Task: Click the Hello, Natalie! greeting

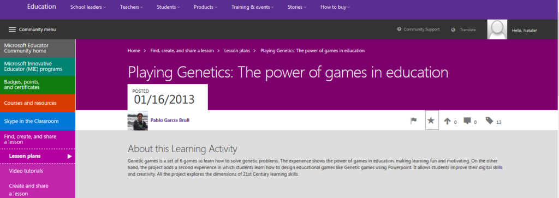Action: point(525,30)
